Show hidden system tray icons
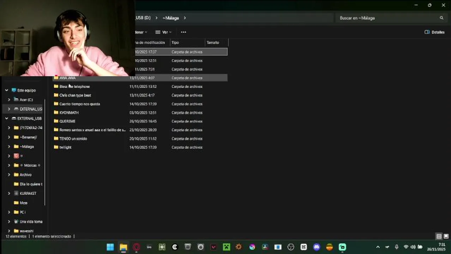This screenshot has height=254, width=451. (378, 247)
